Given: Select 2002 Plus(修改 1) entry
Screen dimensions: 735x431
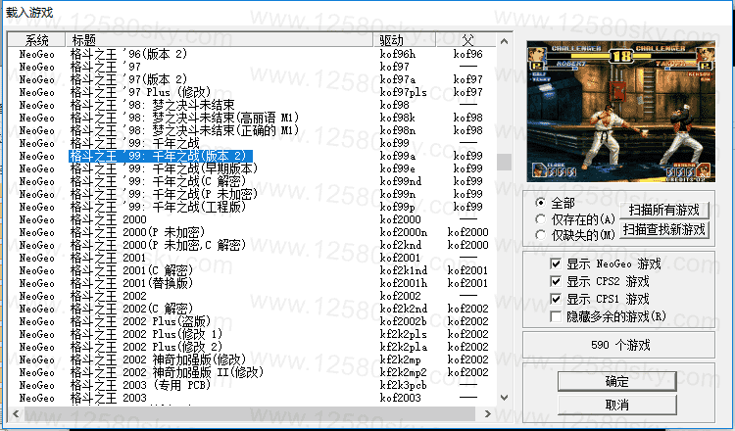Looking at the screenshot, I should coord(251,334).
